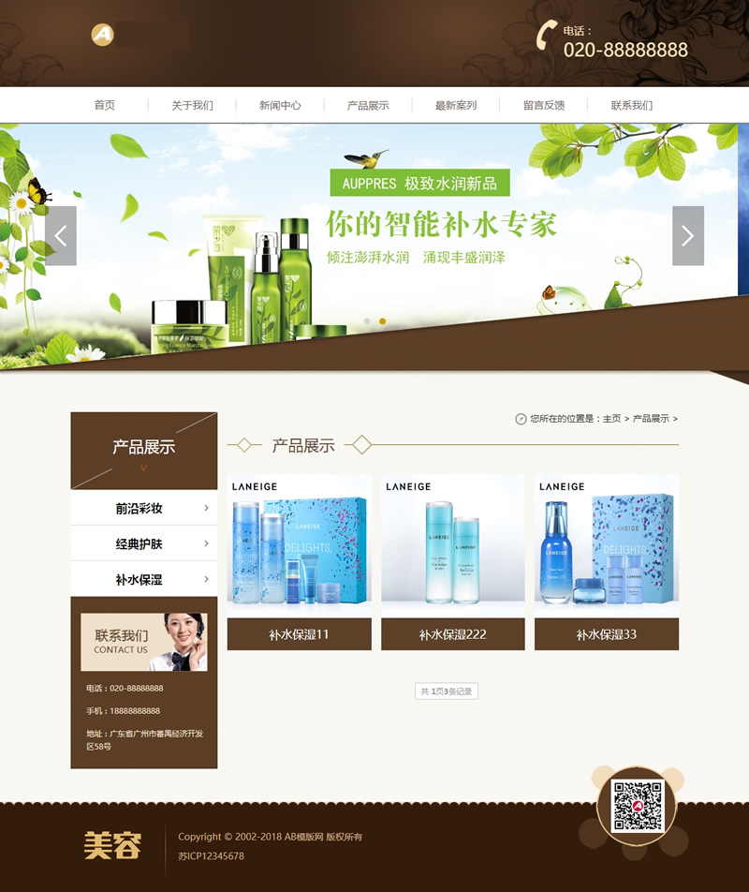Open 关于我们 in navigation menu
Image resolution: width=749 pixels, height=892 pixels.
[x=192, y=105]
